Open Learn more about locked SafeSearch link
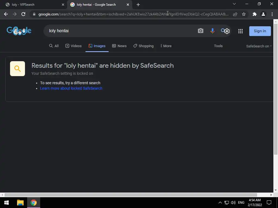Viewport: 278px width, 208px height. [x=71, y=88]
